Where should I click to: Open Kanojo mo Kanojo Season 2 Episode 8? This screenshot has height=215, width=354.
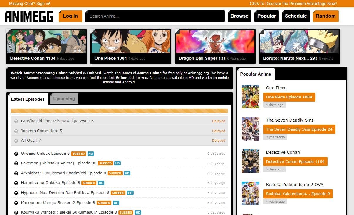click(x=58, y=203)
